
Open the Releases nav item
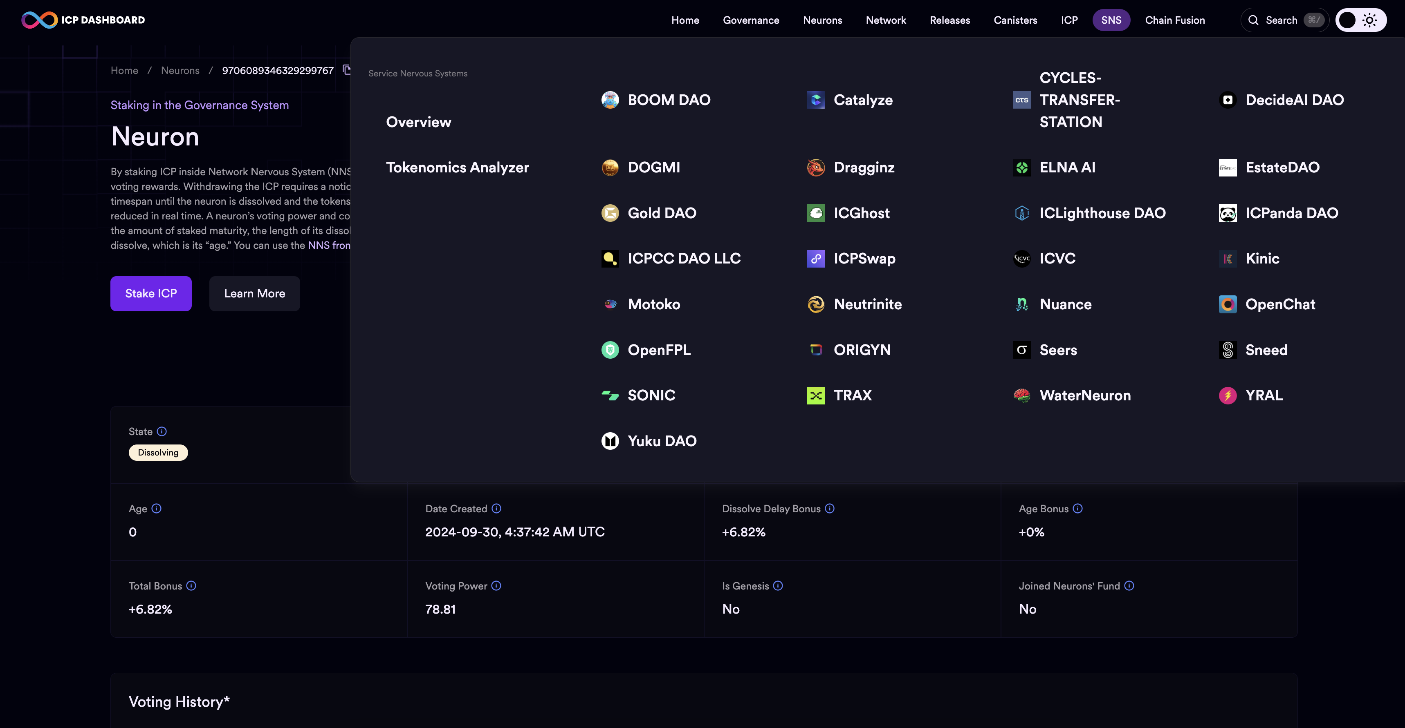coord(949,20)
